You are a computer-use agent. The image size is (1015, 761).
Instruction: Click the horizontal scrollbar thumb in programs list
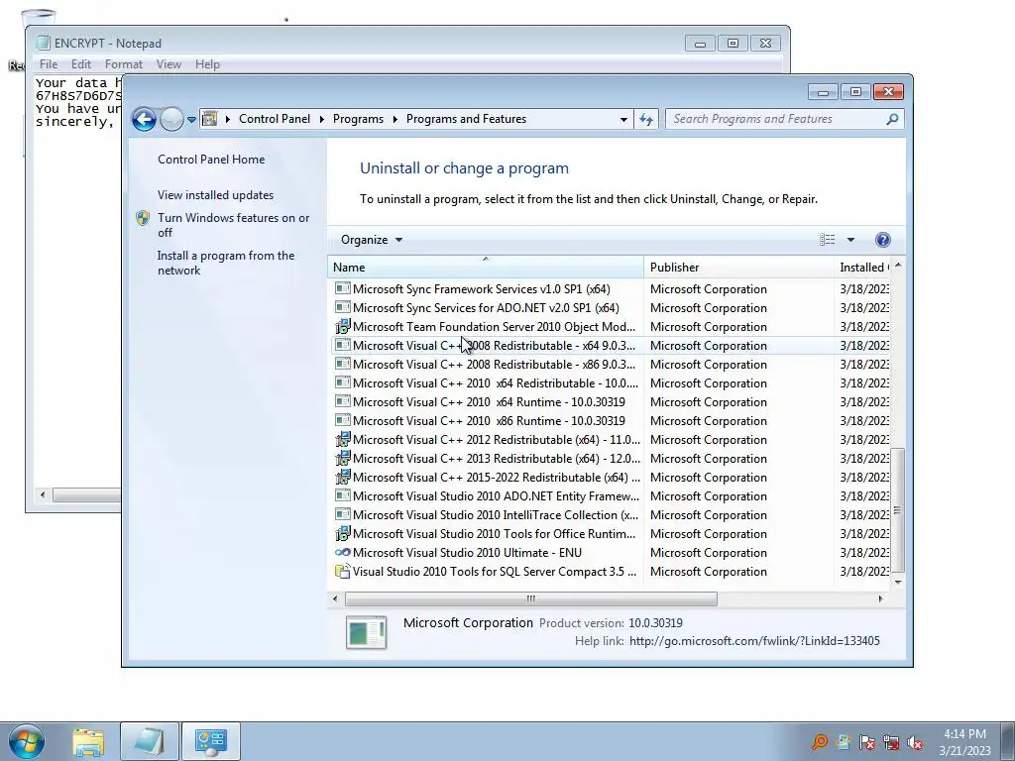pos(531,598)
